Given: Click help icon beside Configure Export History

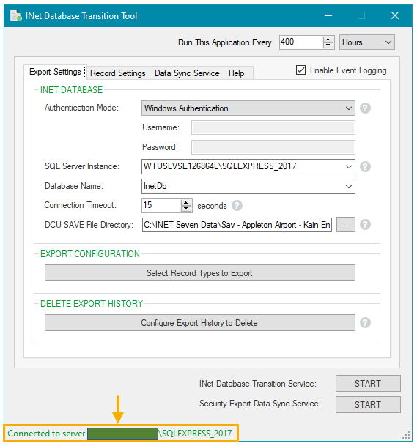Looking at the screenshot, I should [x=365, y=323].
